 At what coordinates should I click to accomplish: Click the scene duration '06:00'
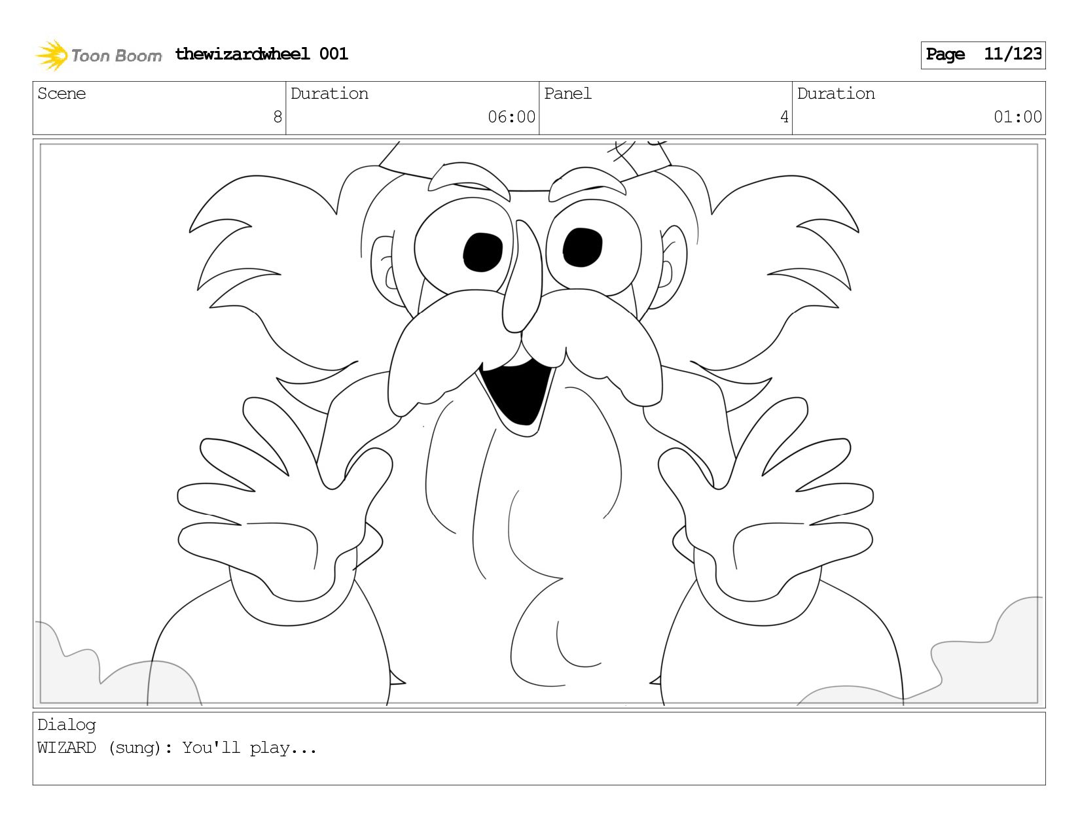(x=512, y=117)
